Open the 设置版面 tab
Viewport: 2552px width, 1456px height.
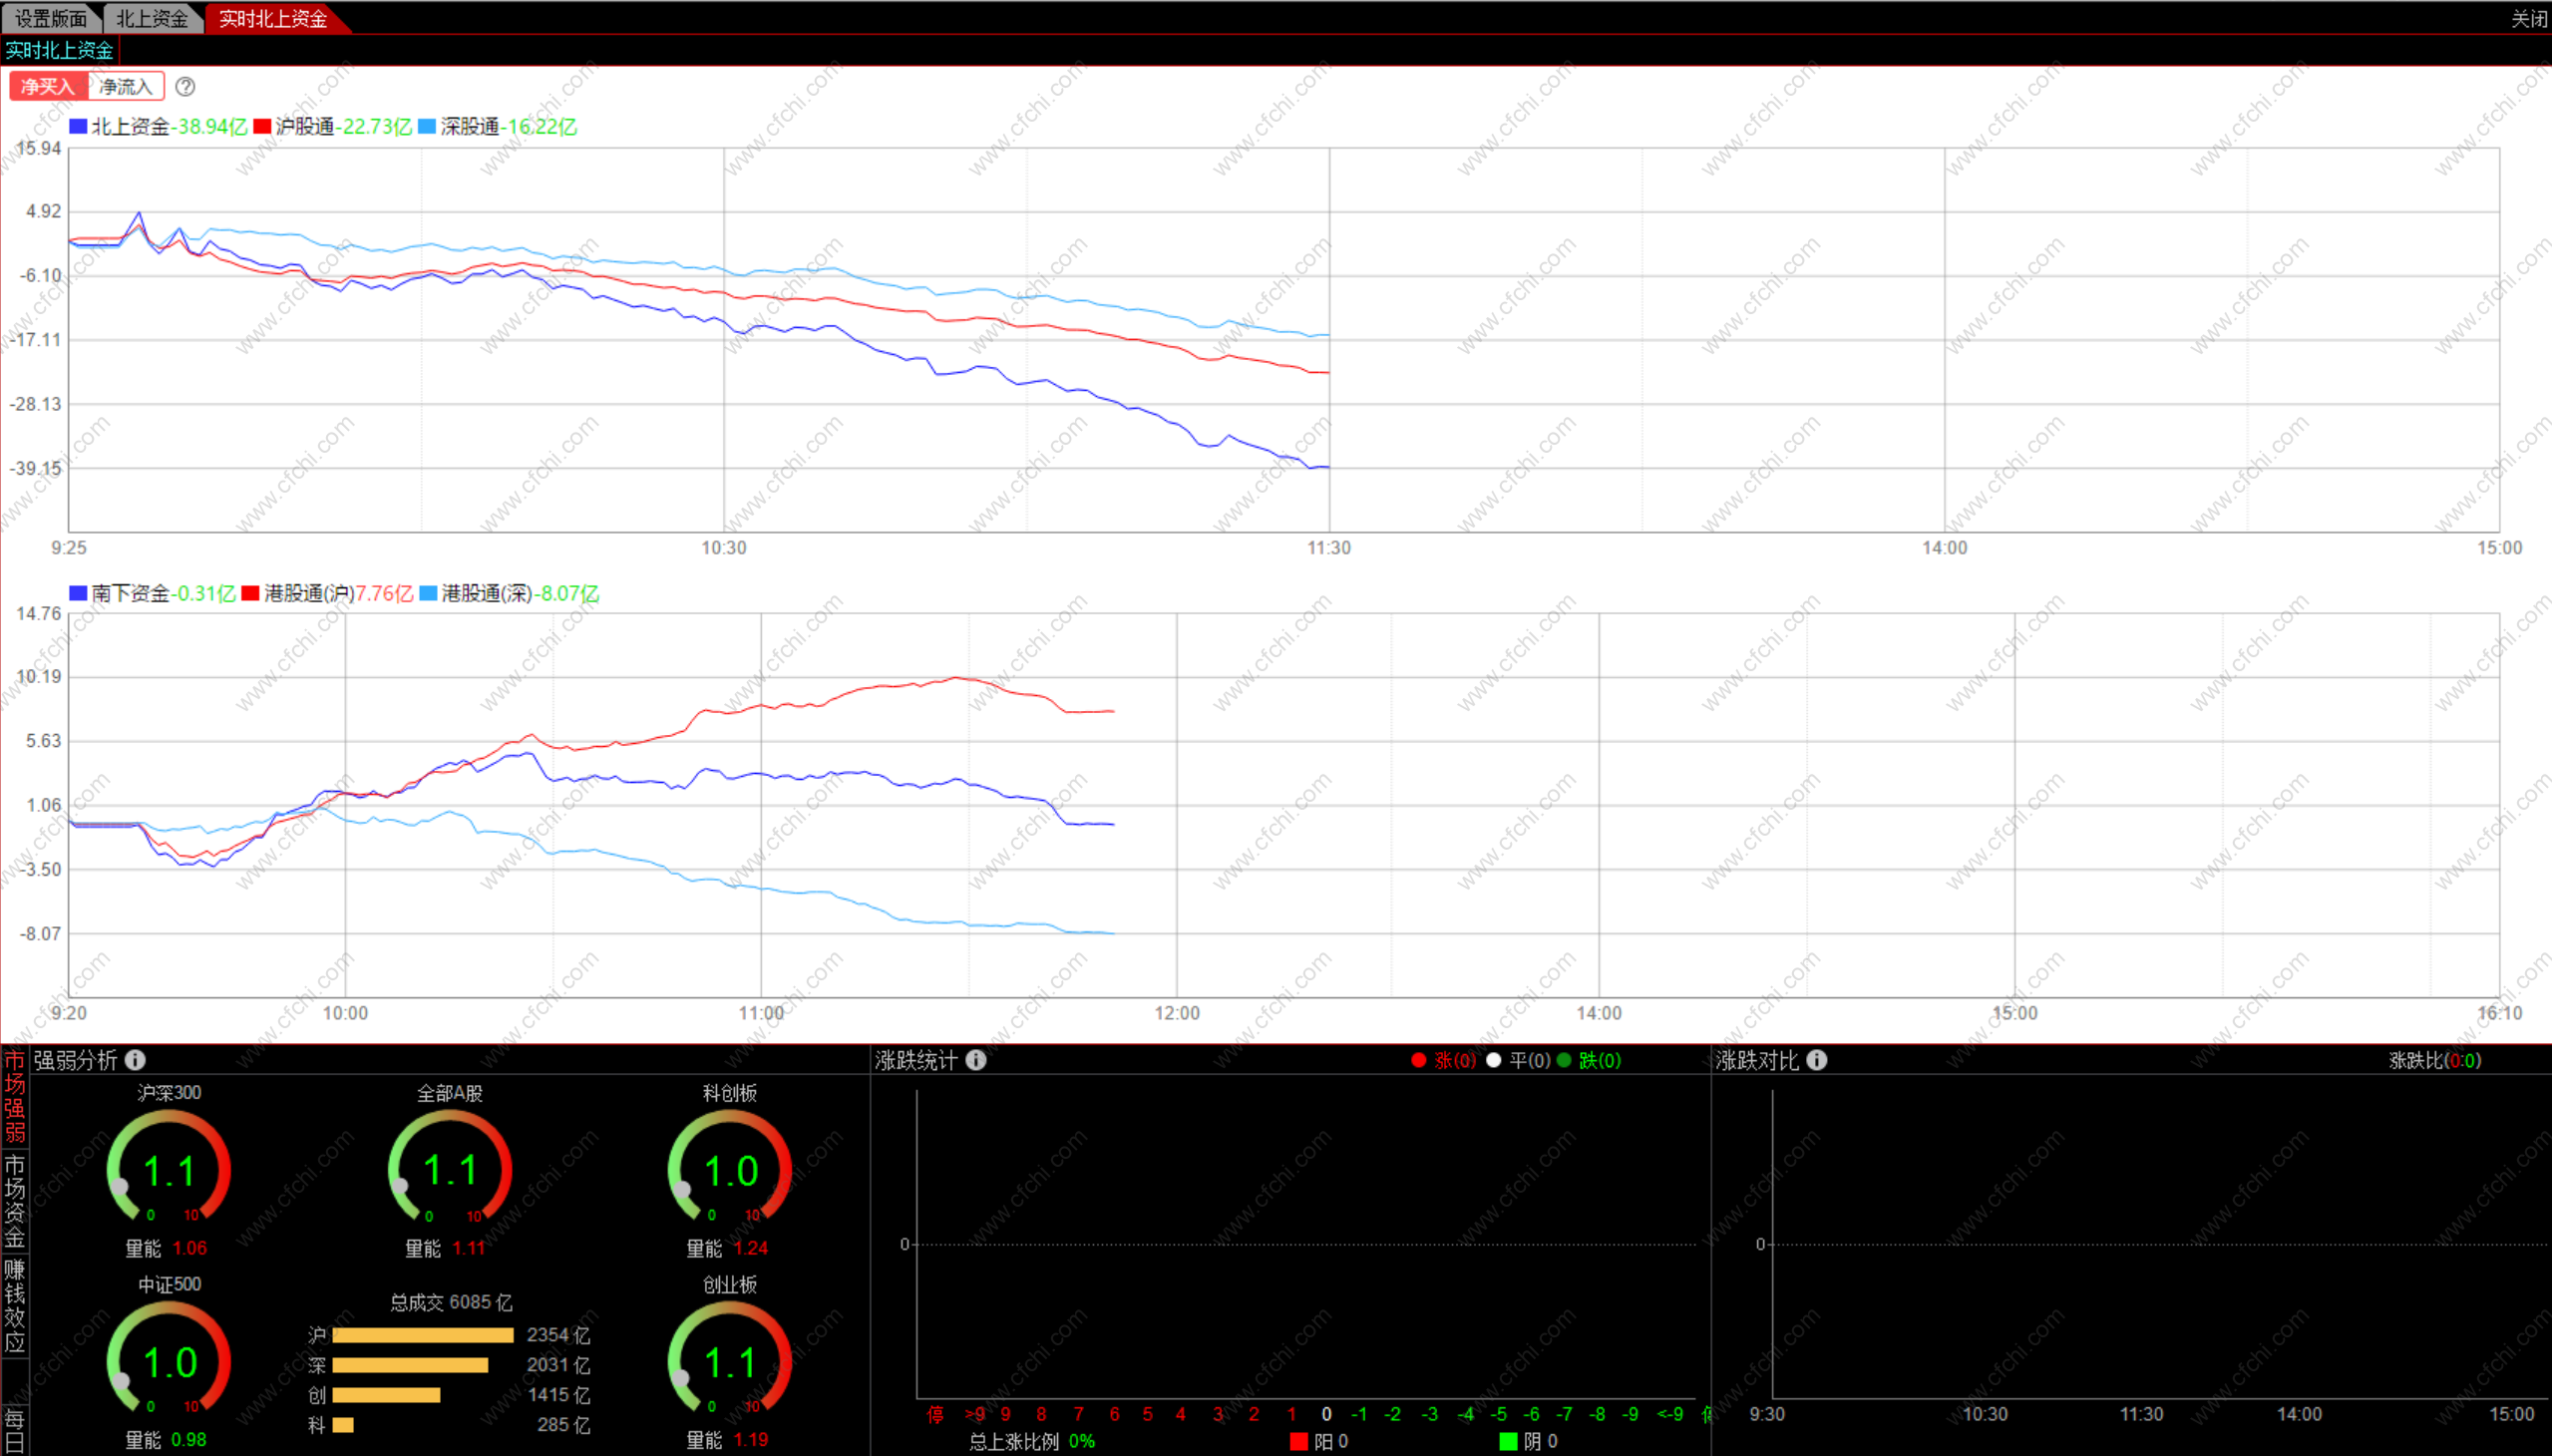[x=50, y=18]
